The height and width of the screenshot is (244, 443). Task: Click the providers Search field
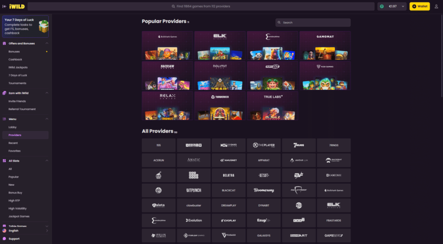pos(313,23)
